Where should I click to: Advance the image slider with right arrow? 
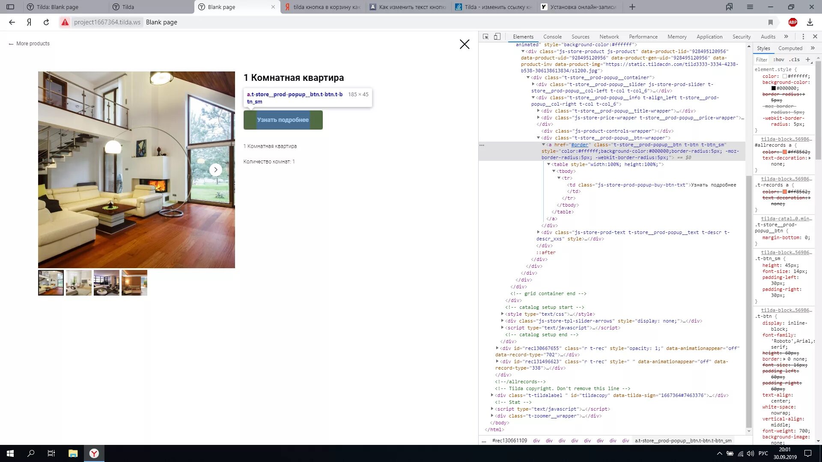(215, 170)
